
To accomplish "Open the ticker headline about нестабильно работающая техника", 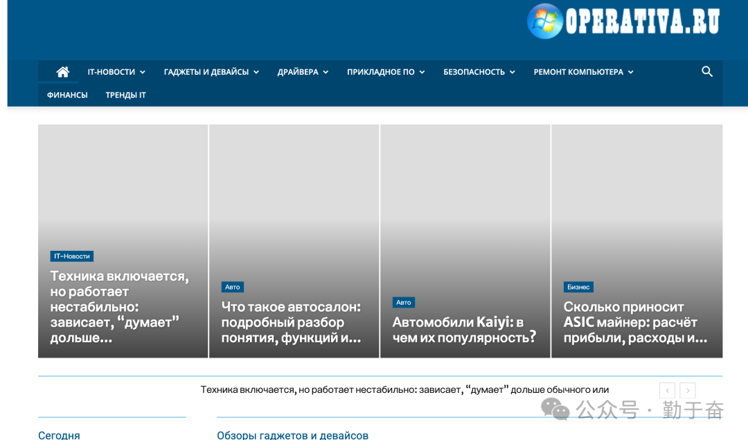I will pyautogui.click(x=404, y=390).
